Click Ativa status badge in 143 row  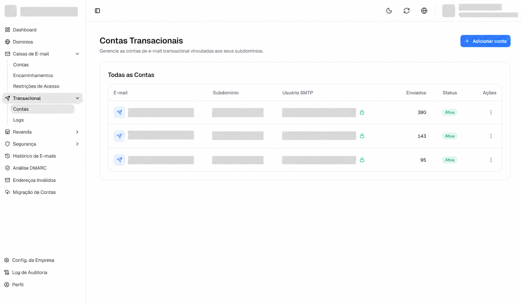click(x=450, y=136)
